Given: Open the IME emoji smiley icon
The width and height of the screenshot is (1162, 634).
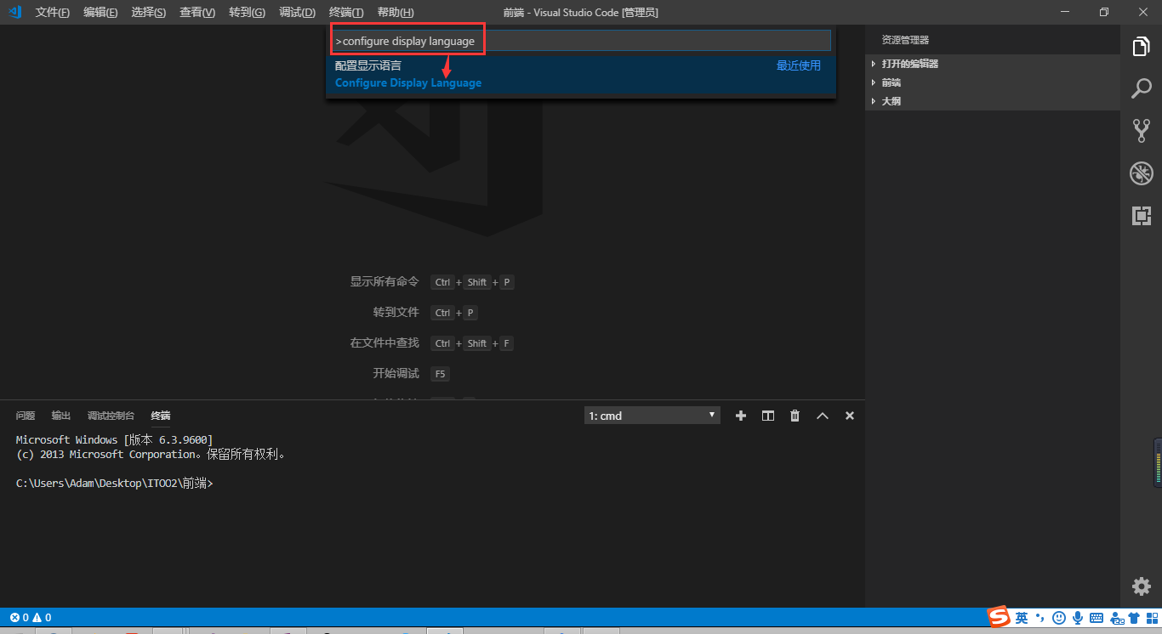Looking at the screenshot, I should (x=1059, y=618).
